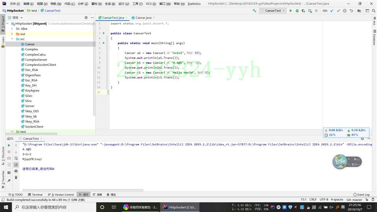
Task: Click the taskbar search box
Action: click(x=54, y=207)
